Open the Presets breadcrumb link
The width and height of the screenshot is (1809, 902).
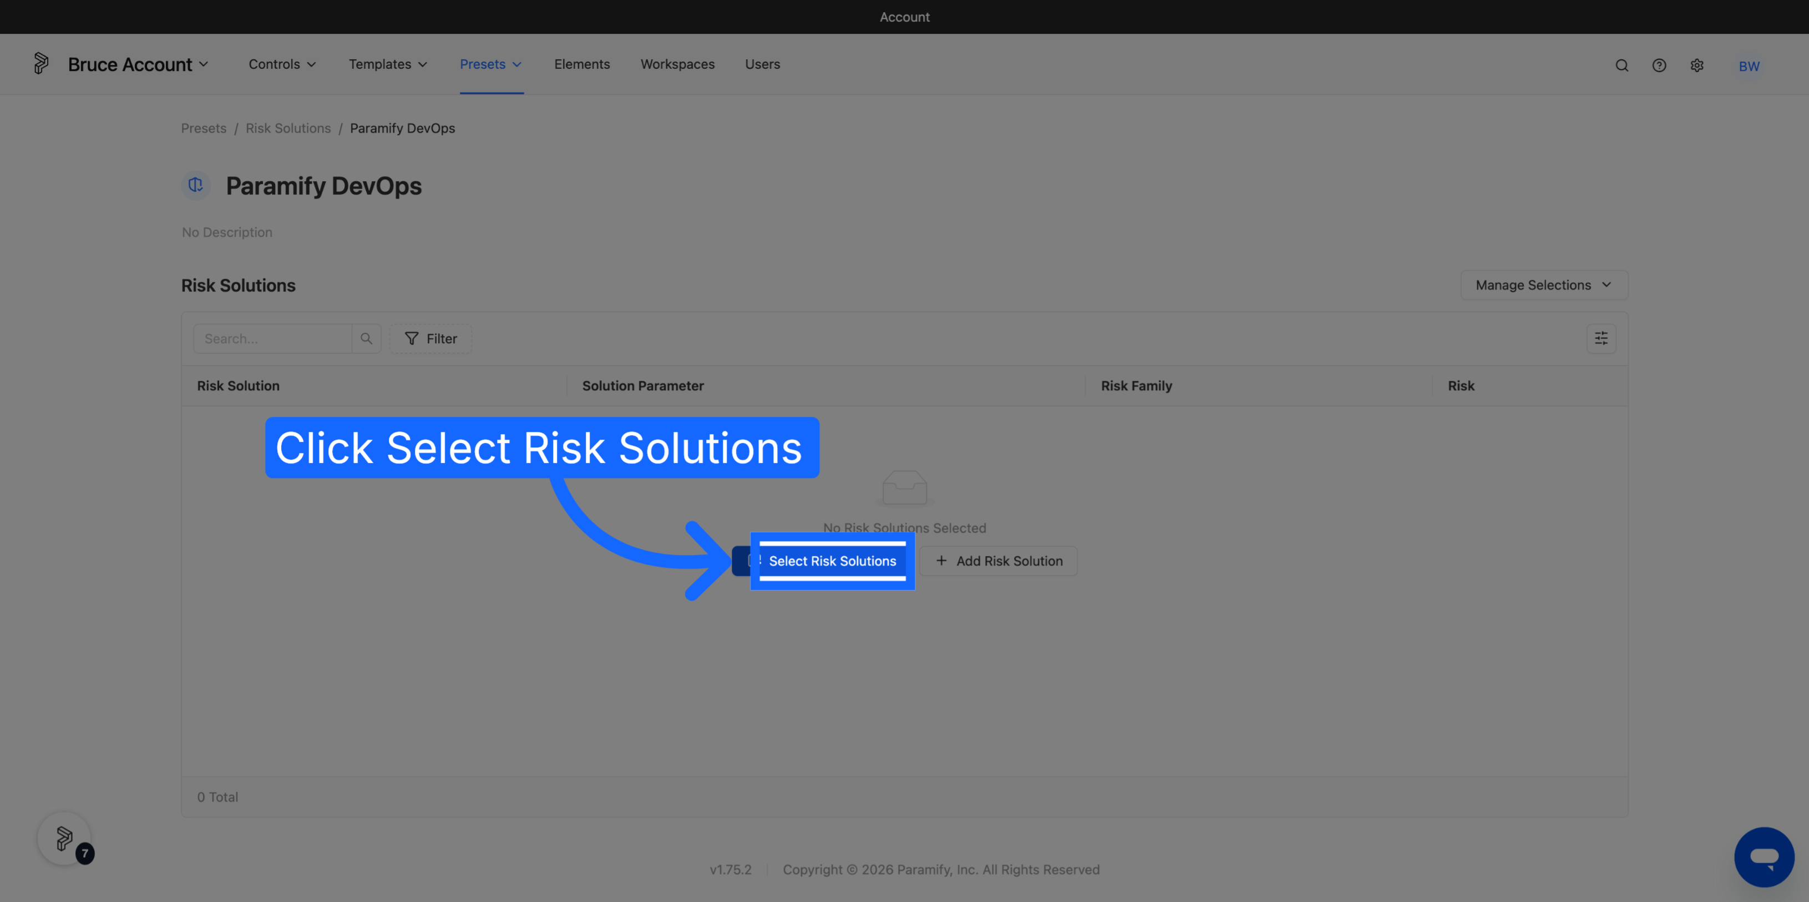click(204, 129)
